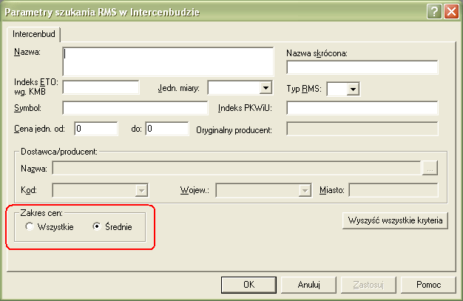Select the Wszystkie price range radio button

click(x=30, y=227)
